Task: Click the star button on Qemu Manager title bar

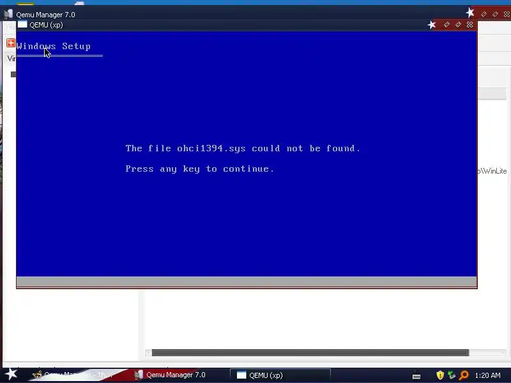Action: (x=470, y=13)
